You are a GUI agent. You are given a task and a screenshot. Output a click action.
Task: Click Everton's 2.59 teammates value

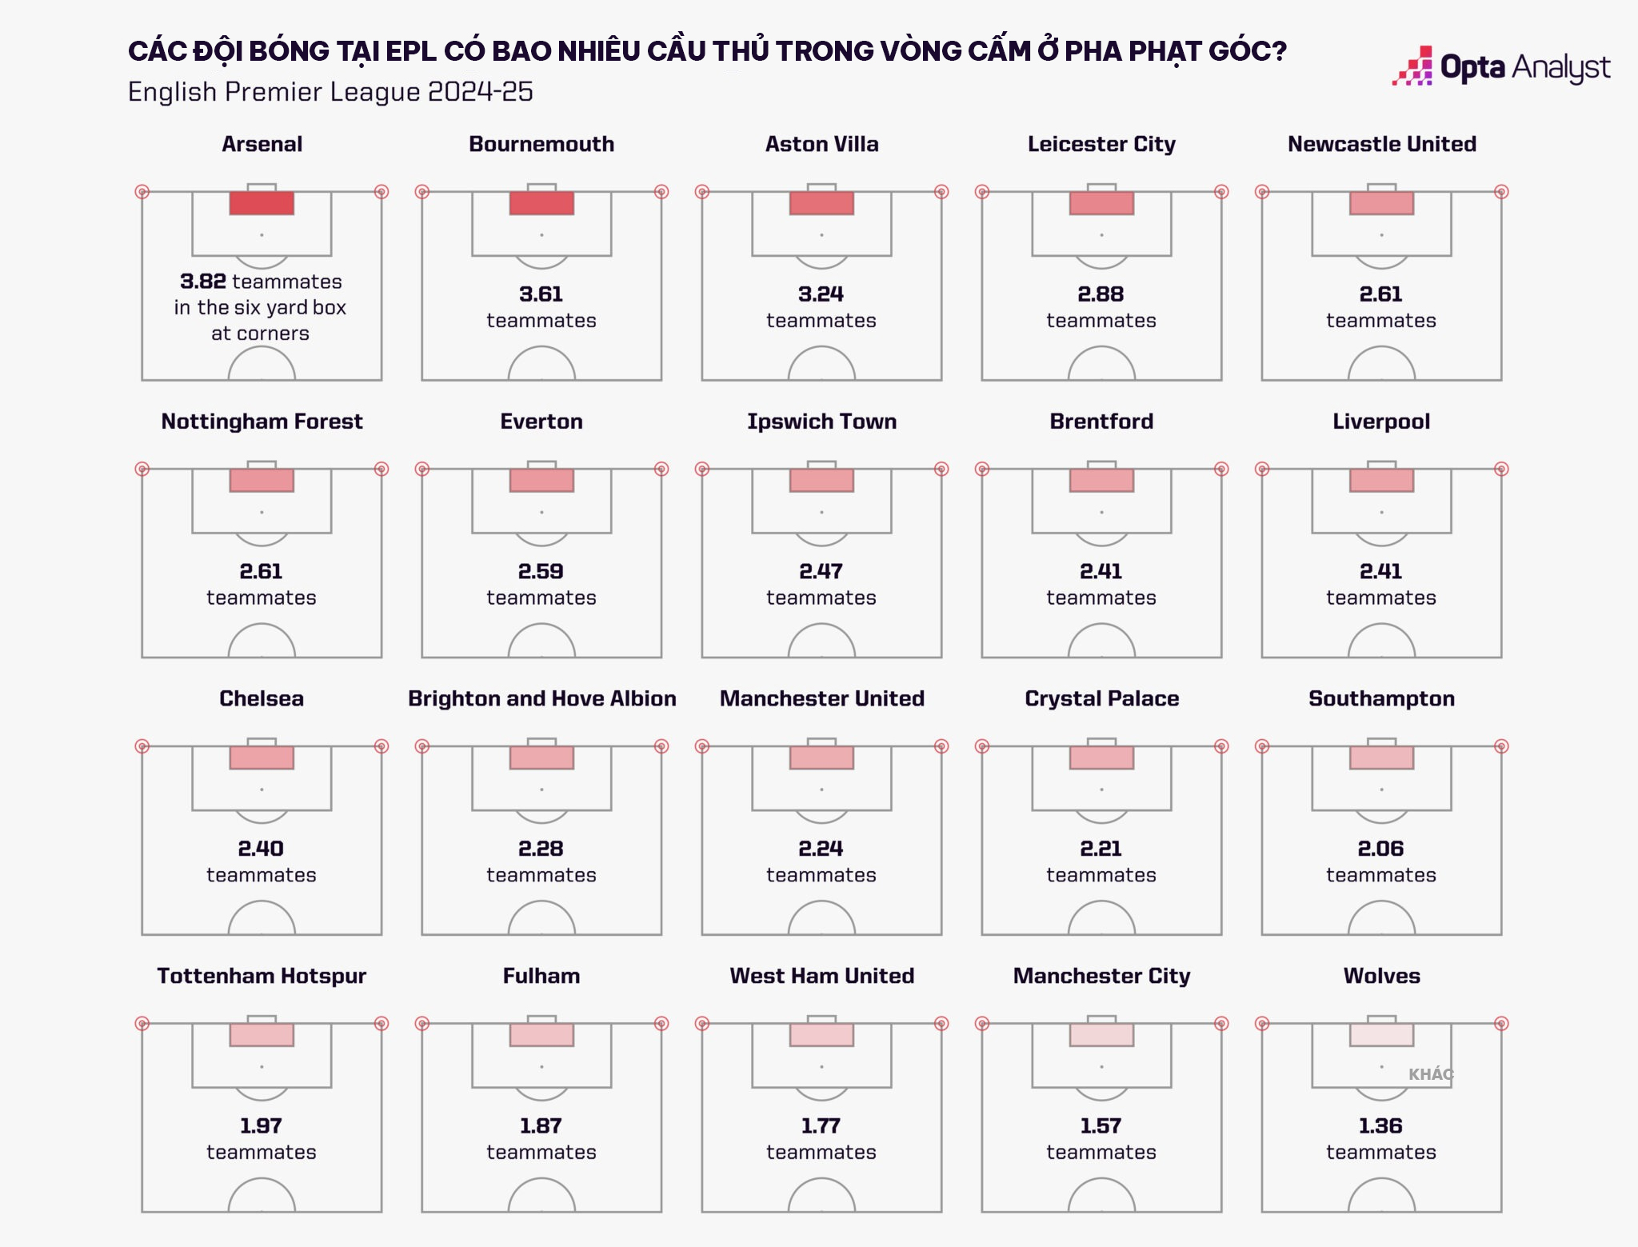click(x=541, y=571)
